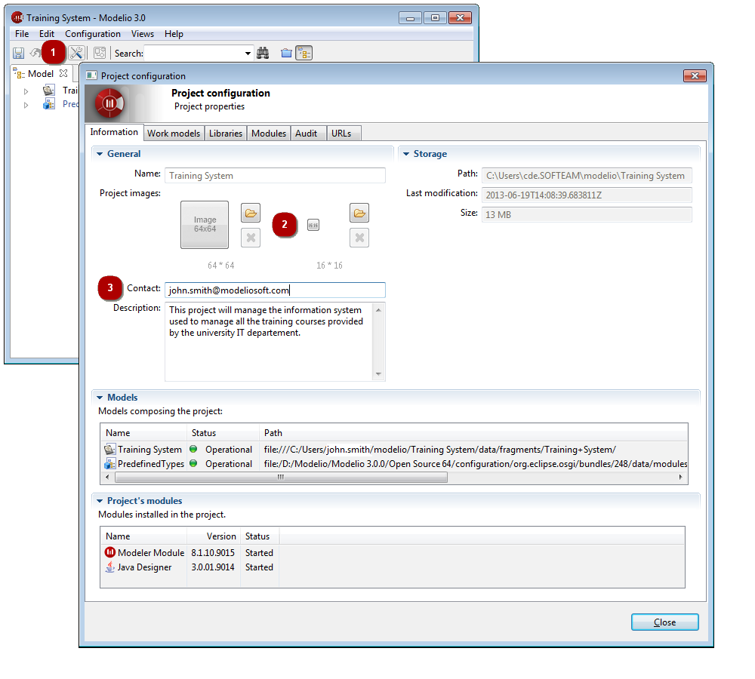Switch to the Work models tab

(x=174, y=134)
